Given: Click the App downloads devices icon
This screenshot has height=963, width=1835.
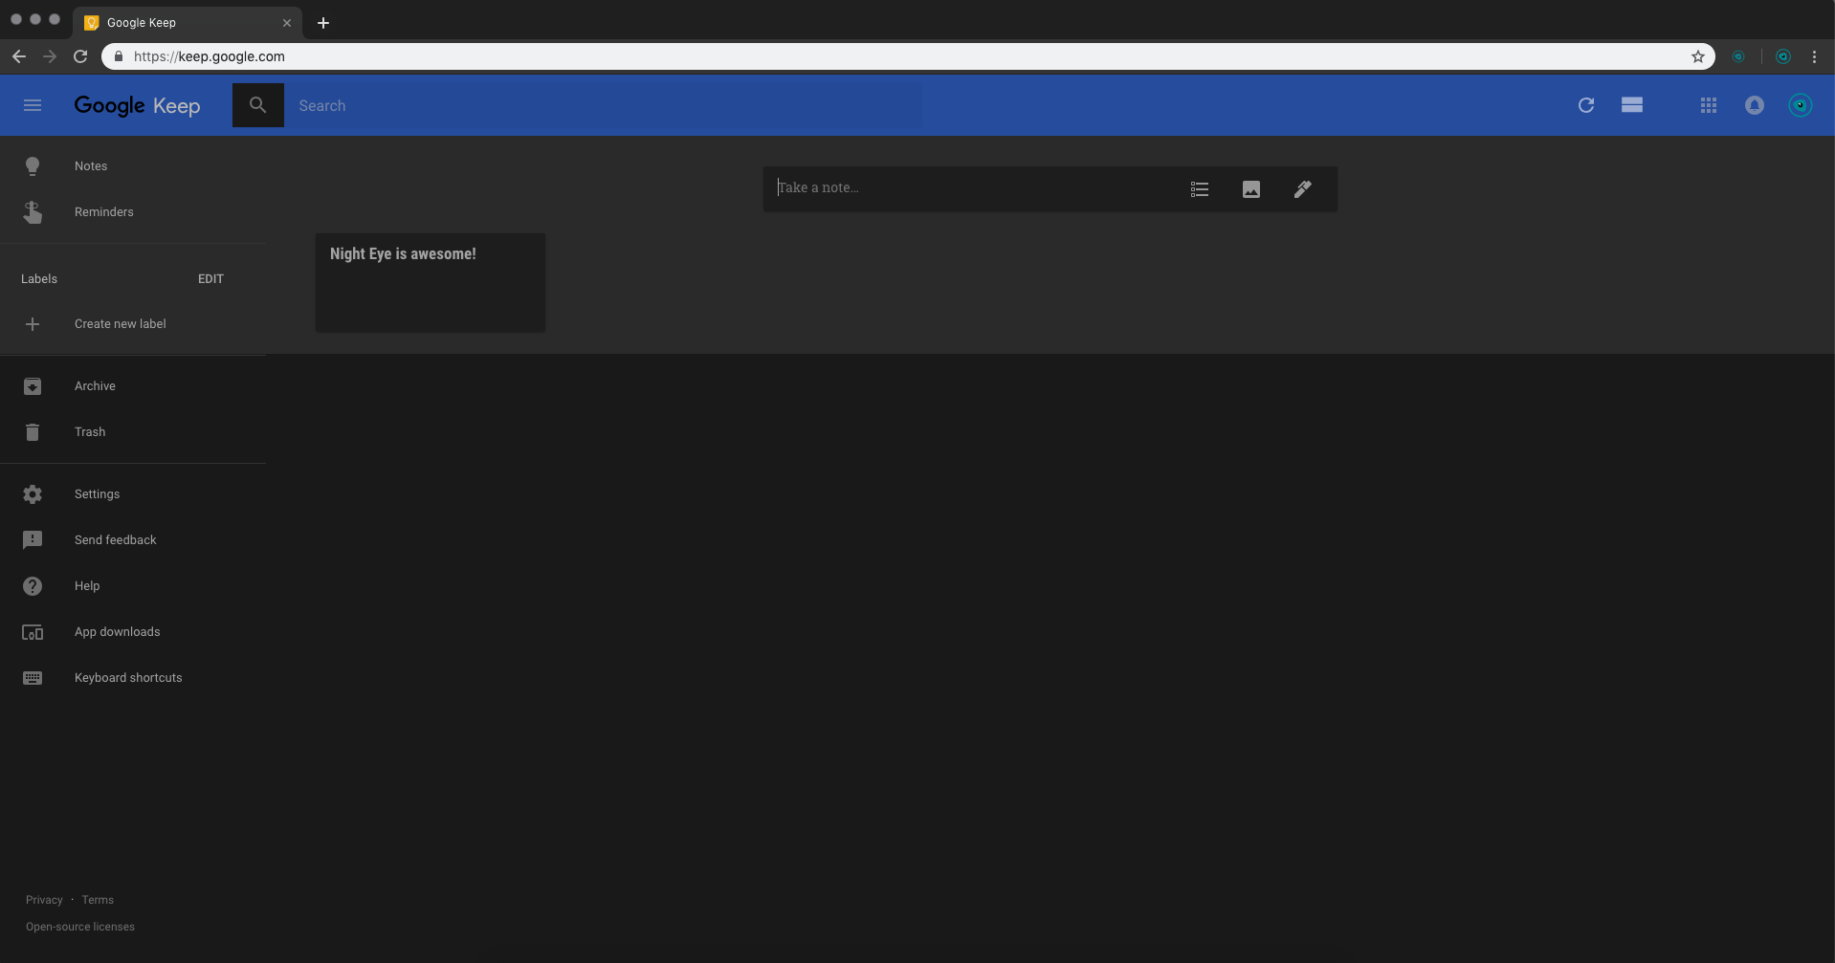Looking at the screenshot, I should coord(33,632).
